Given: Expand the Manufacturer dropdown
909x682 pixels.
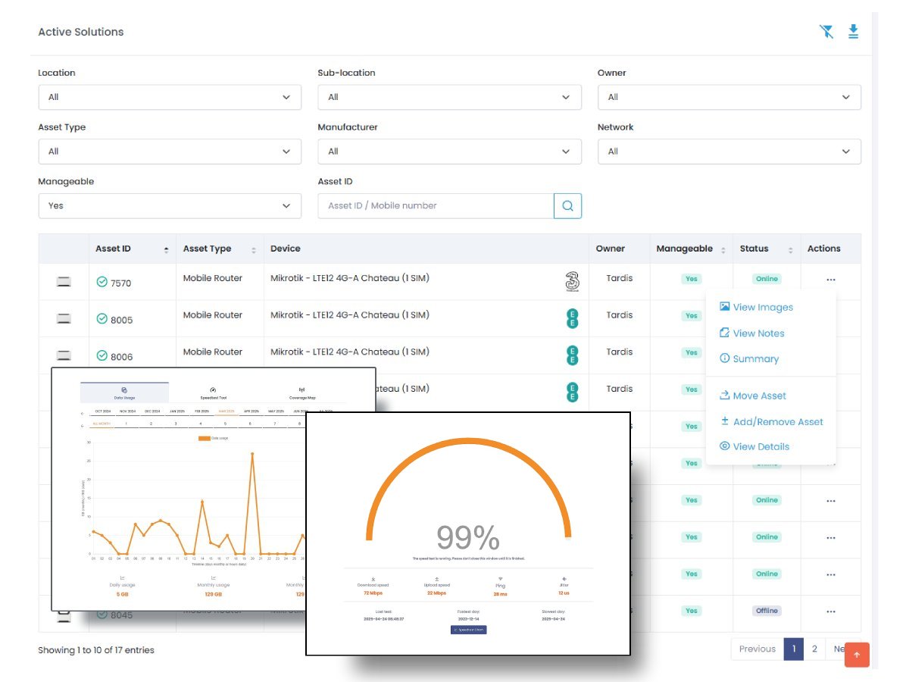Looking at the screenshot, I should [x=449, y=152].
